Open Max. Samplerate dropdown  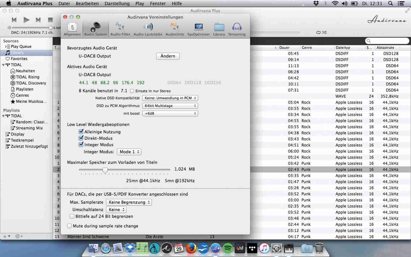[x=129, y=202]
